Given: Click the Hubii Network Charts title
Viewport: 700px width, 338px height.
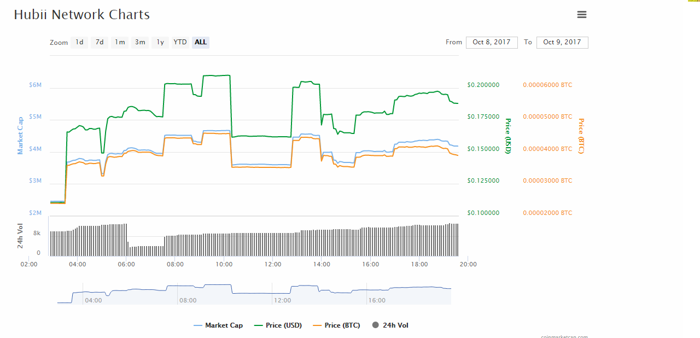Looking at the screenshot, I should 82,15.
